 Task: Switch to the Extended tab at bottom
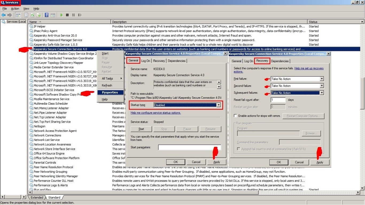tap(37, 198)
